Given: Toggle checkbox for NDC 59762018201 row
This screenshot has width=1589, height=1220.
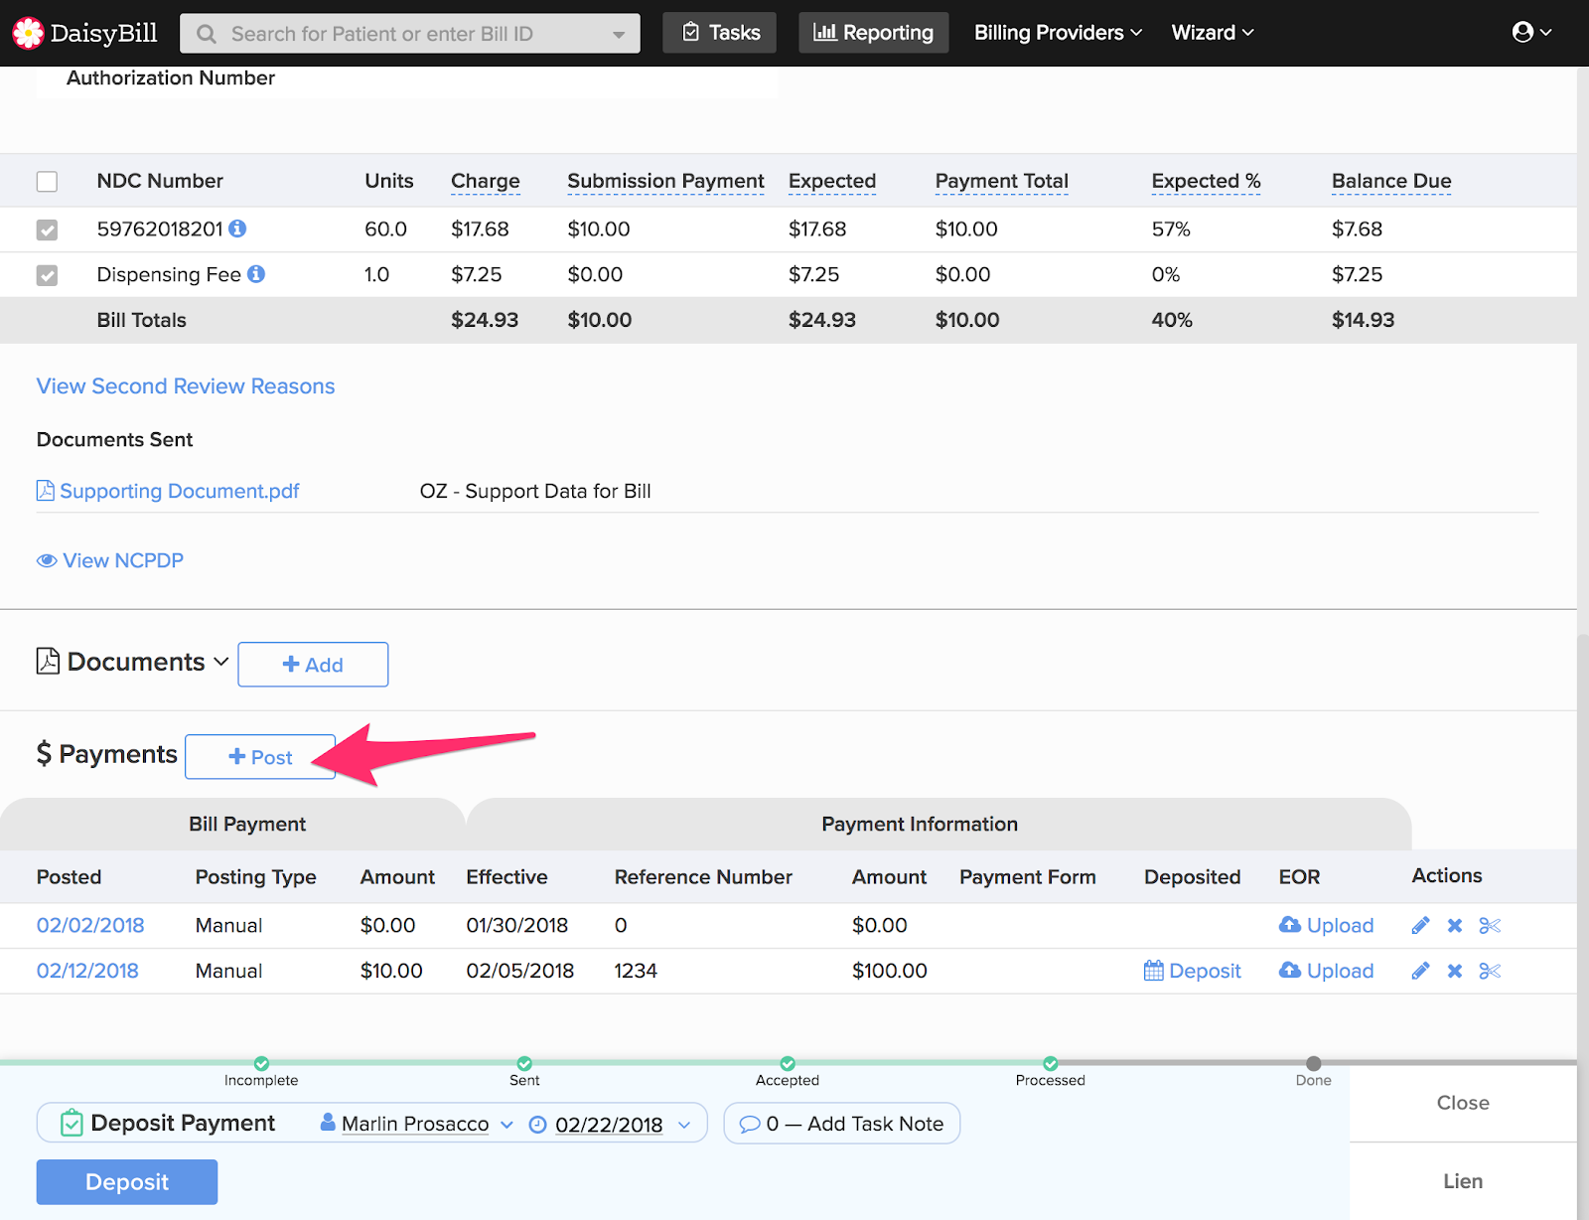Looking at the screenshot, I should click(x=47, y=229).
